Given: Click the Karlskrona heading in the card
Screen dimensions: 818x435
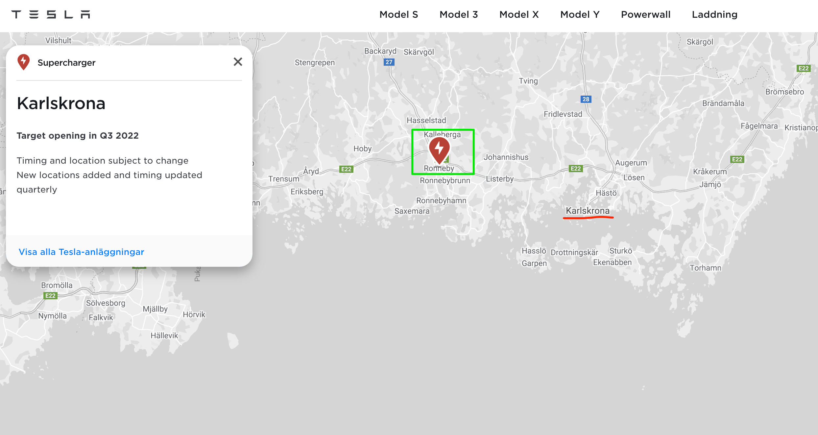Looking at the screenshot, I should click(61, 103).
